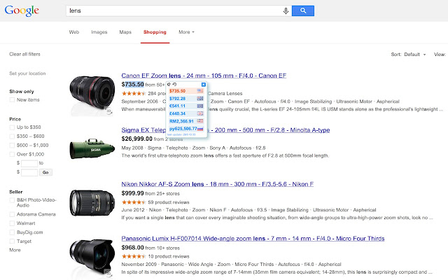The image size is (448, 280).
Task: Click the Russian flag beside the ruble price
Action: click(x=200, y=129)
